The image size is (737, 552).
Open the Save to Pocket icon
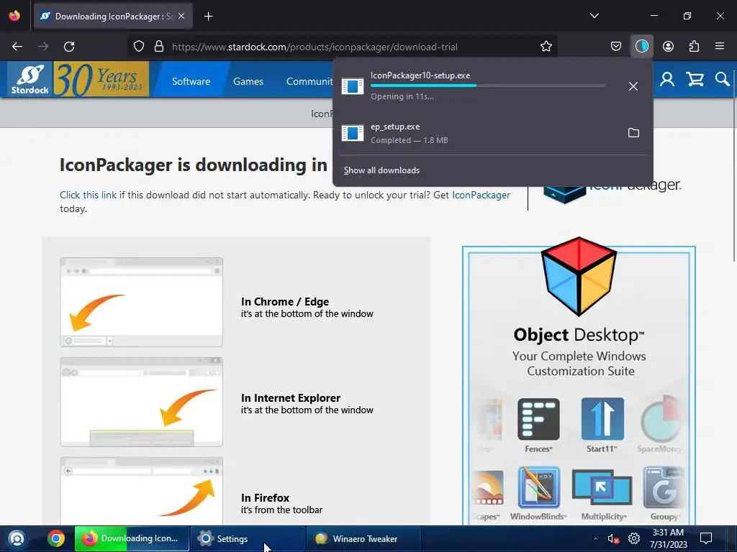tap(616, 47)
